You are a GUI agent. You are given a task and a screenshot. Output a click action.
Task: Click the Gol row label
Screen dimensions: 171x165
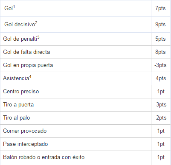tap(9, 8)
